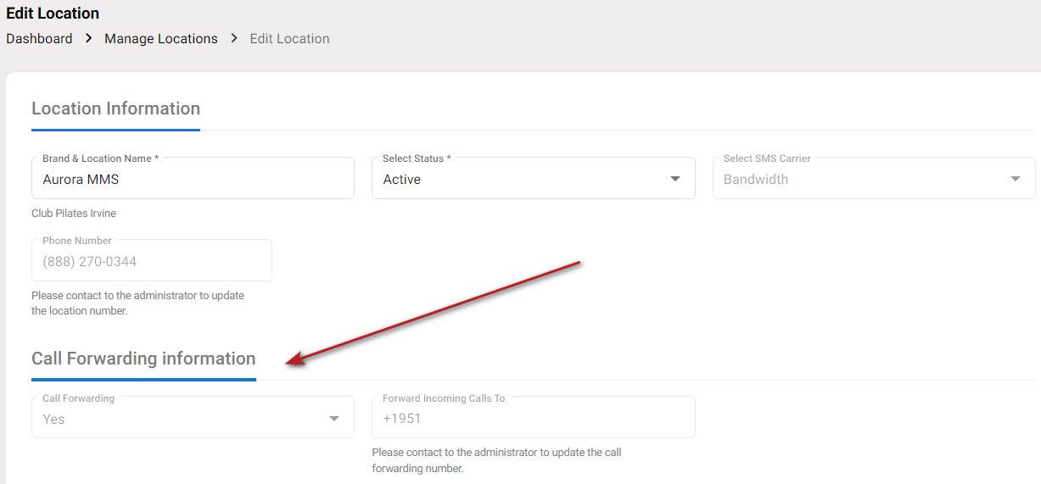Click the Forward Incoming Calls To field
Viewport: 1041px width, 484px height.
(x=533, y=419)
